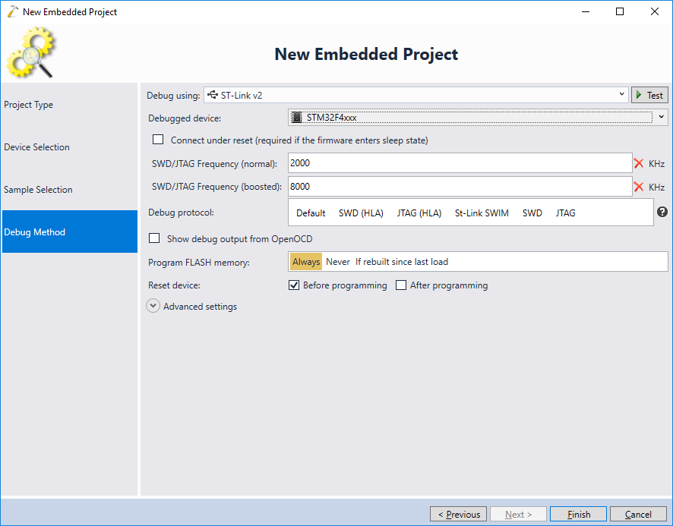Viewport: 673px width, 526px height.
Task: Click the Test button
Action: [649, 95]
